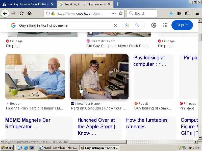This screenshot has width=202, height=151.
Task: Switch to Mypal - Download taskbar window
Action: pos(58,148)
